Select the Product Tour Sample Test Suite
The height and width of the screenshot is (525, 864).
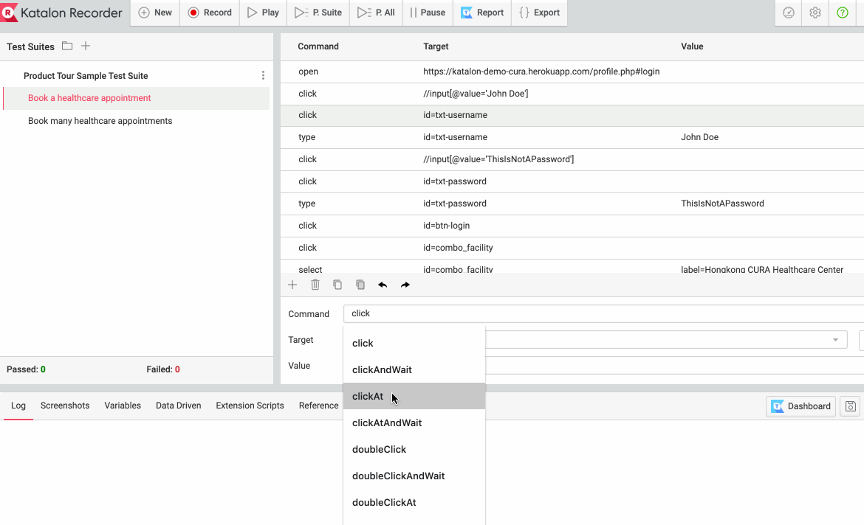(86, 75)
